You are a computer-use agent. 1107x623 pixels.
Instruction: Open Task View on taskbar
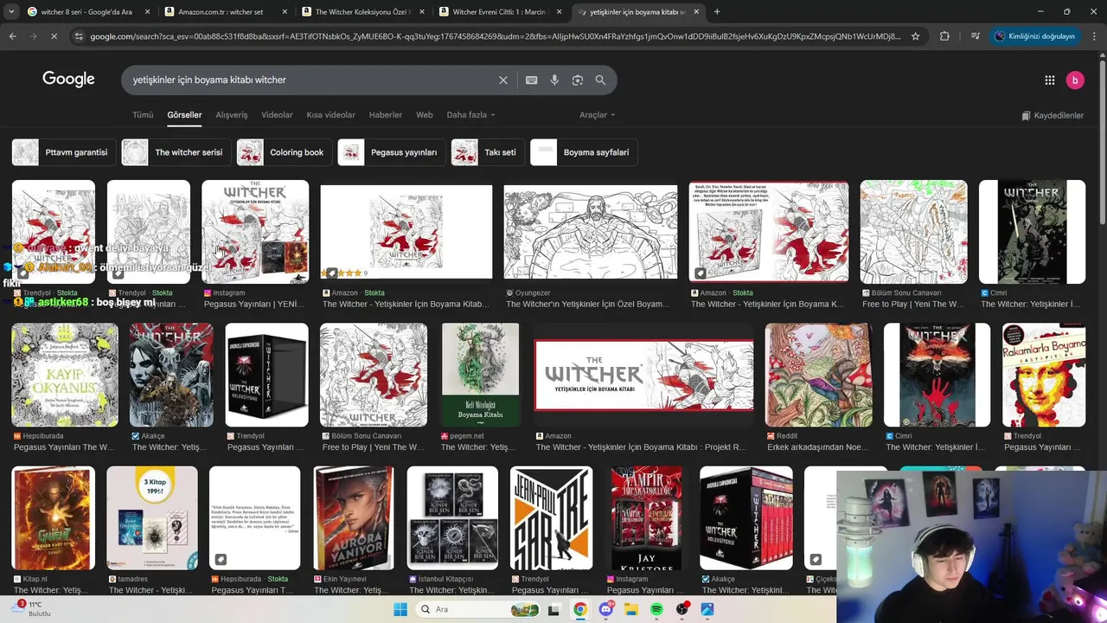pos(553,609)
